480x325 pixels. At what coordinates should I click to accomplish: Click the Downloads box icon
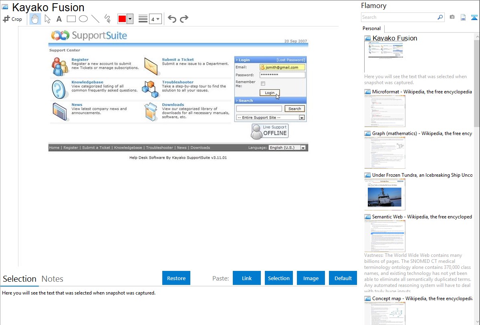151,111
